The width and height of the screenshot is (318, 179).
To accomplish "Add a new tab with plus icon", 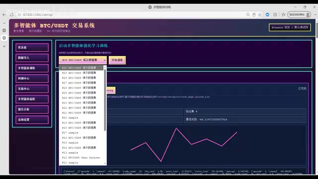I will click(x=4, y=46).
